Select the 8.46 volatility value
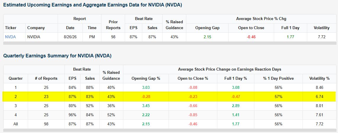 coord(320,87)
